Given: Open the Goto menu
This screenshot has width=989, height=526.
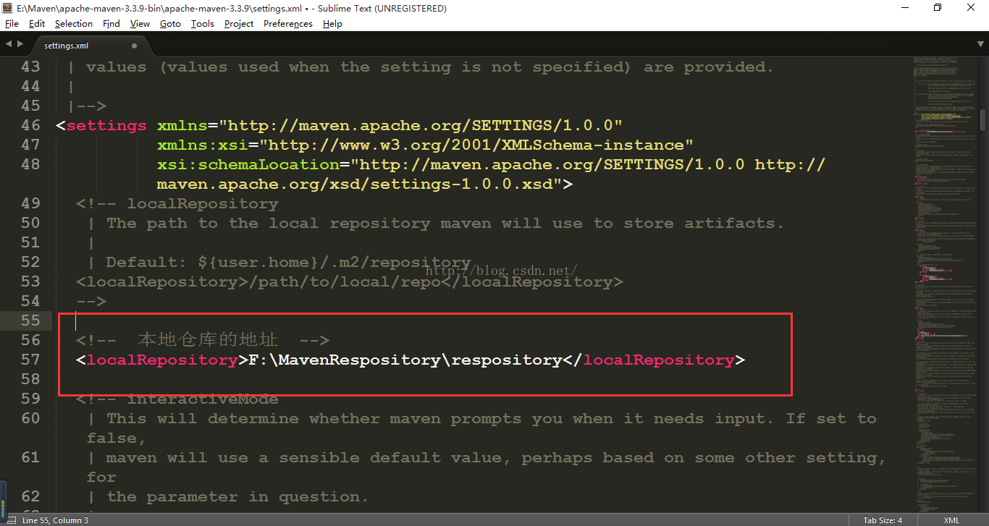Looking at the screenshot, I should tap(170, 23).
